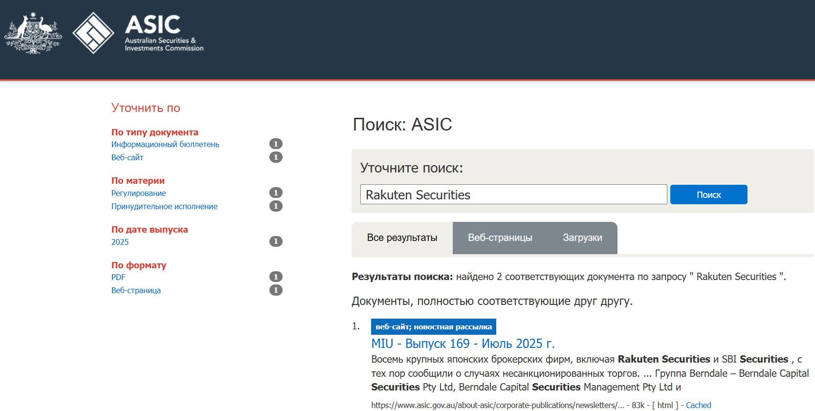Image resolution: width=815 pixels, height=411 pixels.
Task: Click the count badge beside 2025
Action: [x=276, y=241]
